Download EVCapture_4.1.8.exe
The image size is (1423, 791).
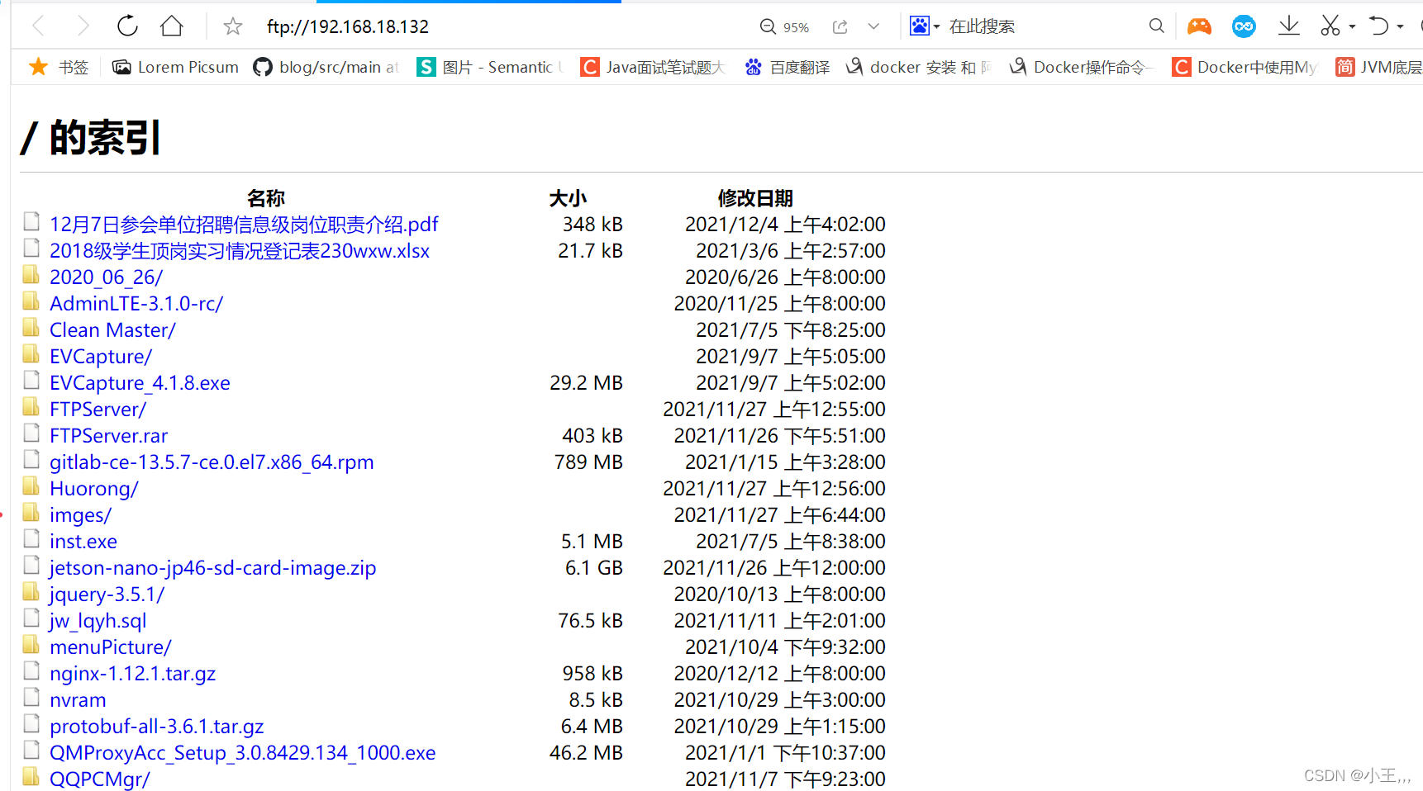140,383
